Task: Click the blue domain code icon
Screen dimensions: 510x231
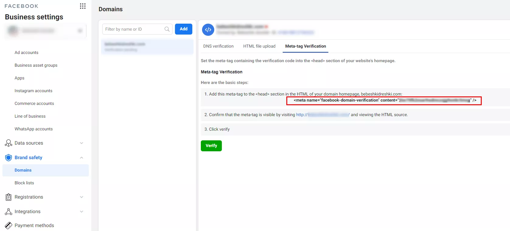Action: tap(208, 30)
